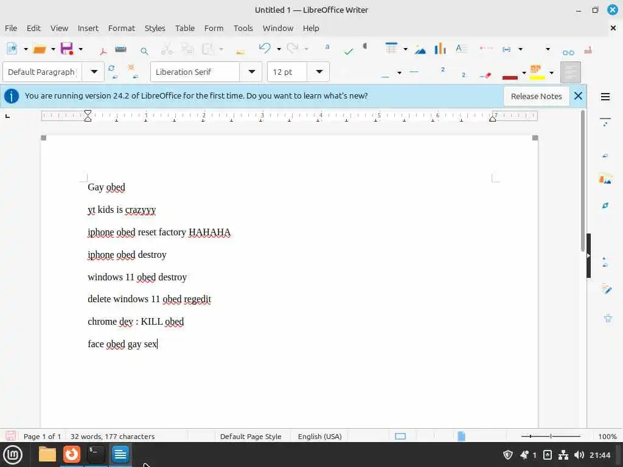
Task: Click the Insert Hyperlink chain icon
Action: click(568, 52)
